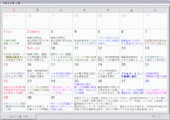Viewport: 170px width, 120px height.
Task: Click the 月 Monday column header
Action: pyautogui.click(x=38, y=10)
